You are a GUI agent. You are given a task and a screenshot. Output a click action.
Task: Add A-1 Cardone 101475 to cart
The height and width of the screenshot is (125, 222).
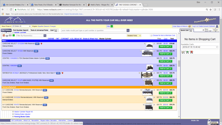pos(165,107)
